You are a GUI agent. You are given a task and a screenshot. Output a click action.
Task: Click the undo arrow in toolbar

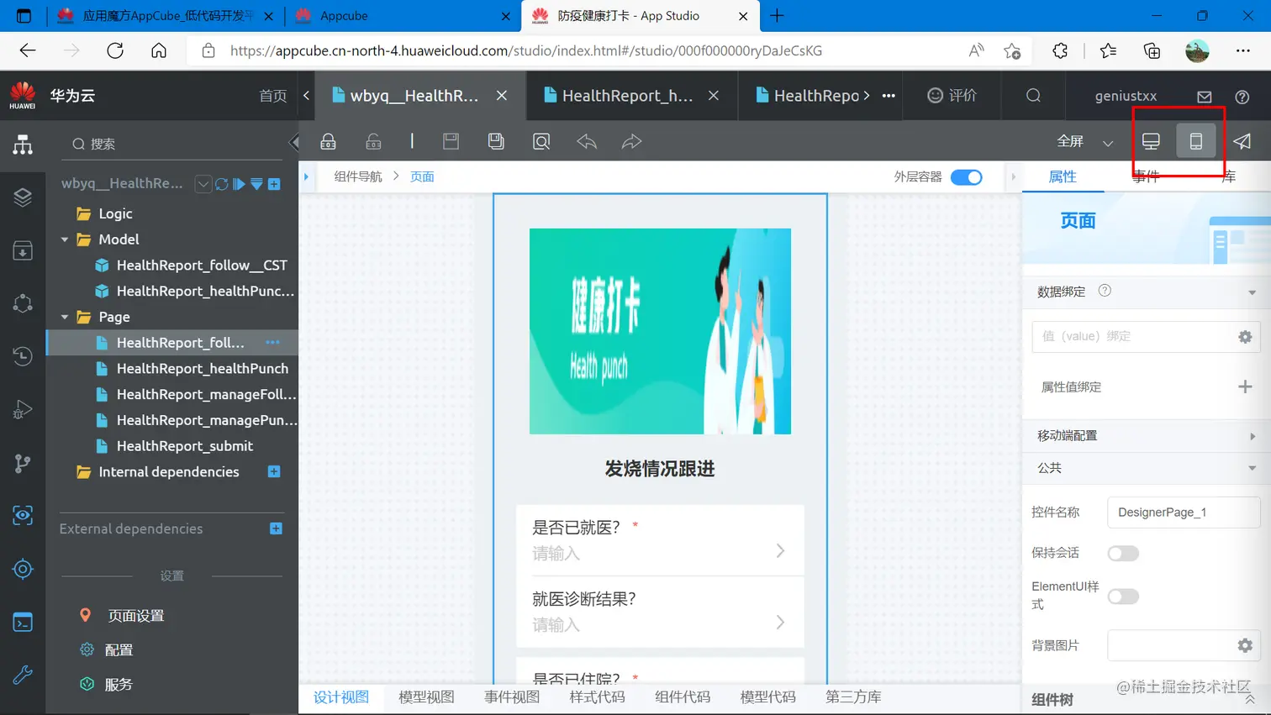pyautogui.click(x=587, y=141)
